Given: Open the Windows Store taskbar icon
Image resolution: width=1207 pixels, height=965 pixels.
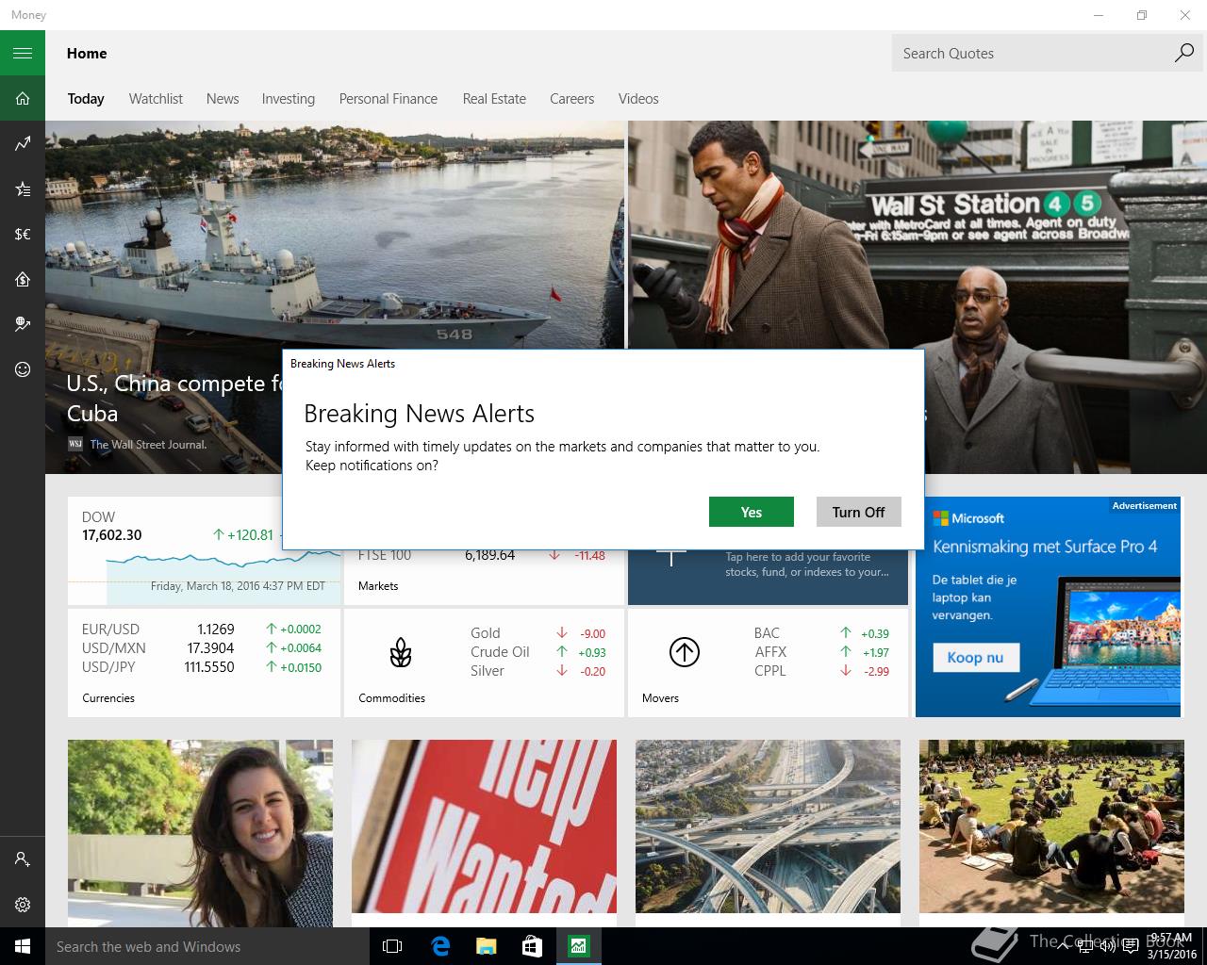Looking at the screenshot, I should pos(532,946).
